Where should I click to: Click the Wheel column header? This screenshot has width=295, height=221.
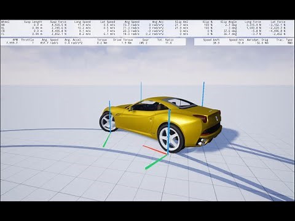click(6, 21)
